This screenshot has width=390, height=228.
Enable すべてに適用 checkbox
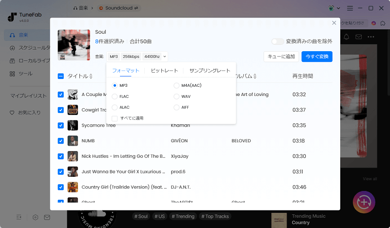[115, 118]
